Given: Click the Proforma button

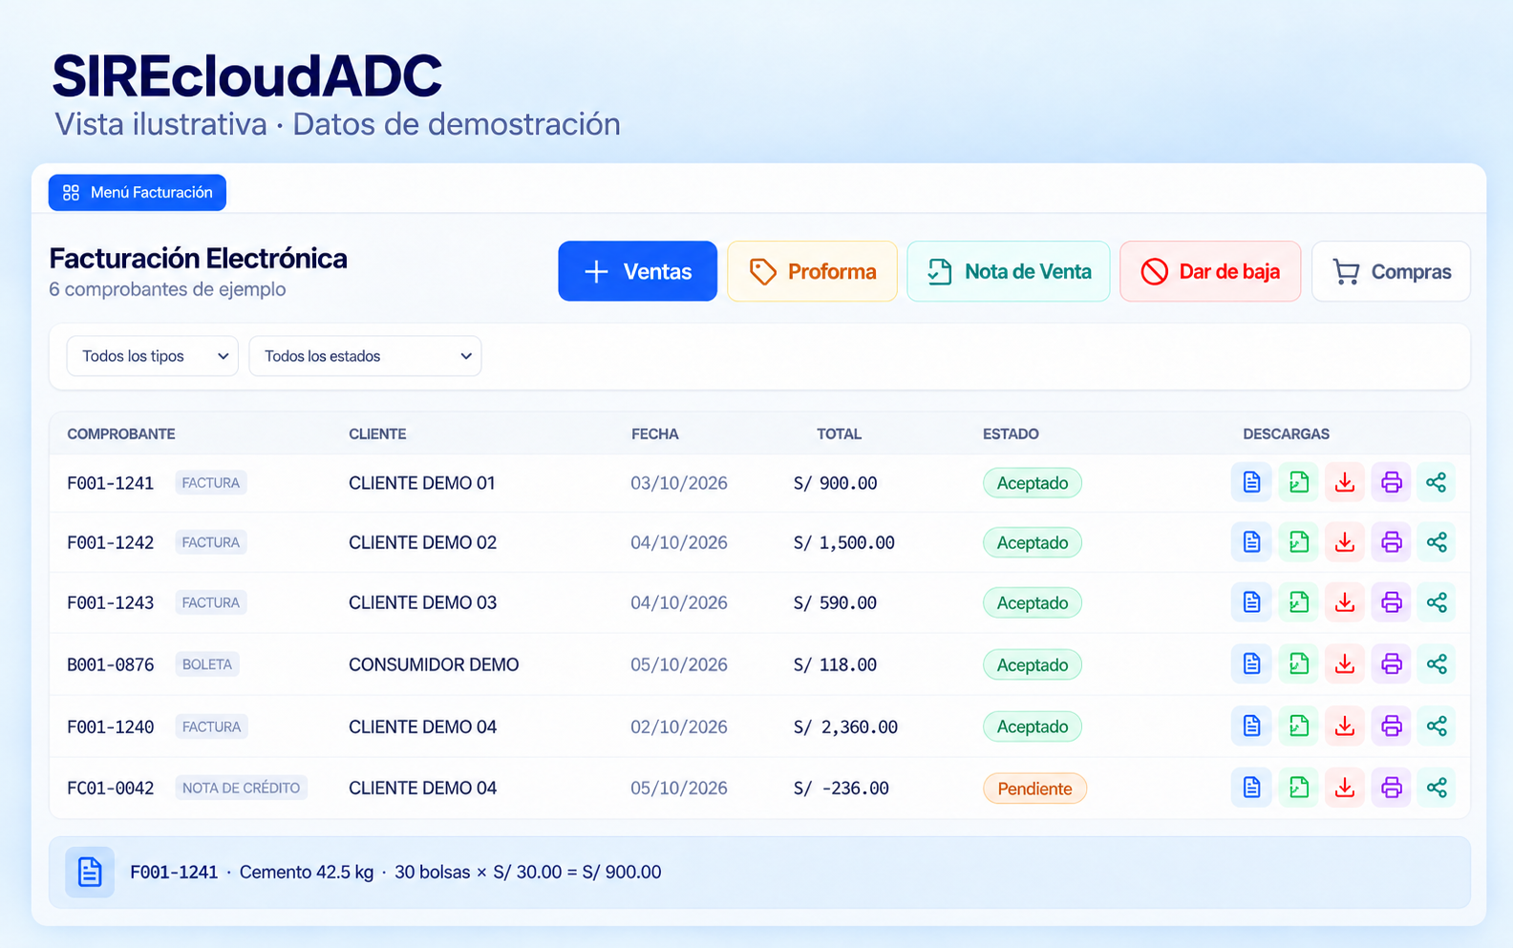Looking at the screenshot, I should [812, 271].
